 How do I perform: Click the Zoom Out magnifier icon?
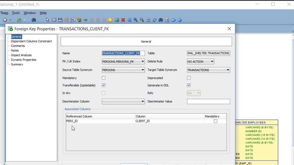142,20
